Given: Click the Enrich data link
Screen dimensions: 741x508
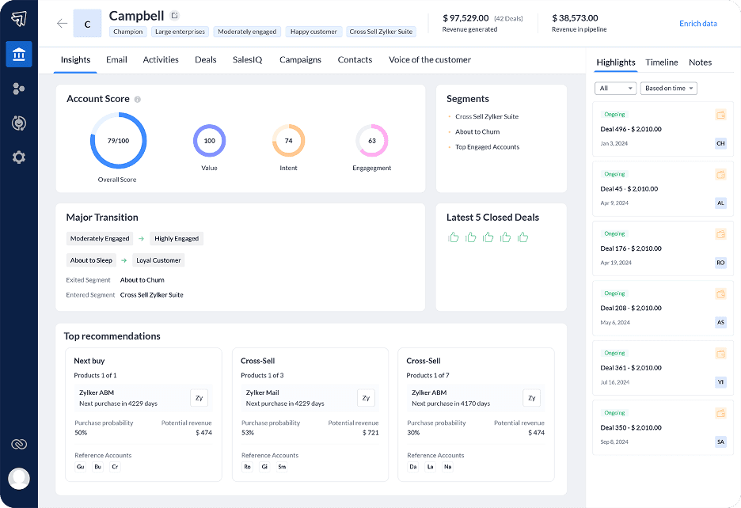Looking at the screenshot, I should [x=697, y=24].
